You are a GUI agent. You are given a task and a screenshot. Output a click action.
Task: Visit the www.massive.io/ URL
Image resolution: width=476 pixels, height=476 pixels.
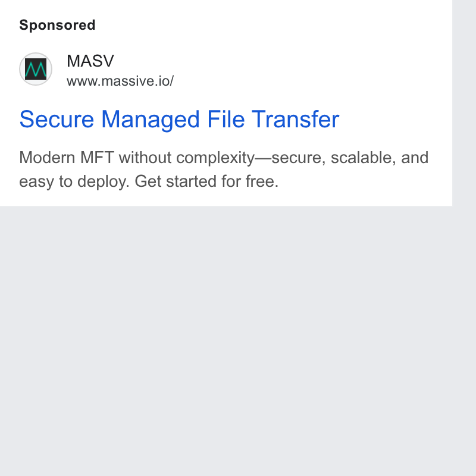(x=120, y=81)
